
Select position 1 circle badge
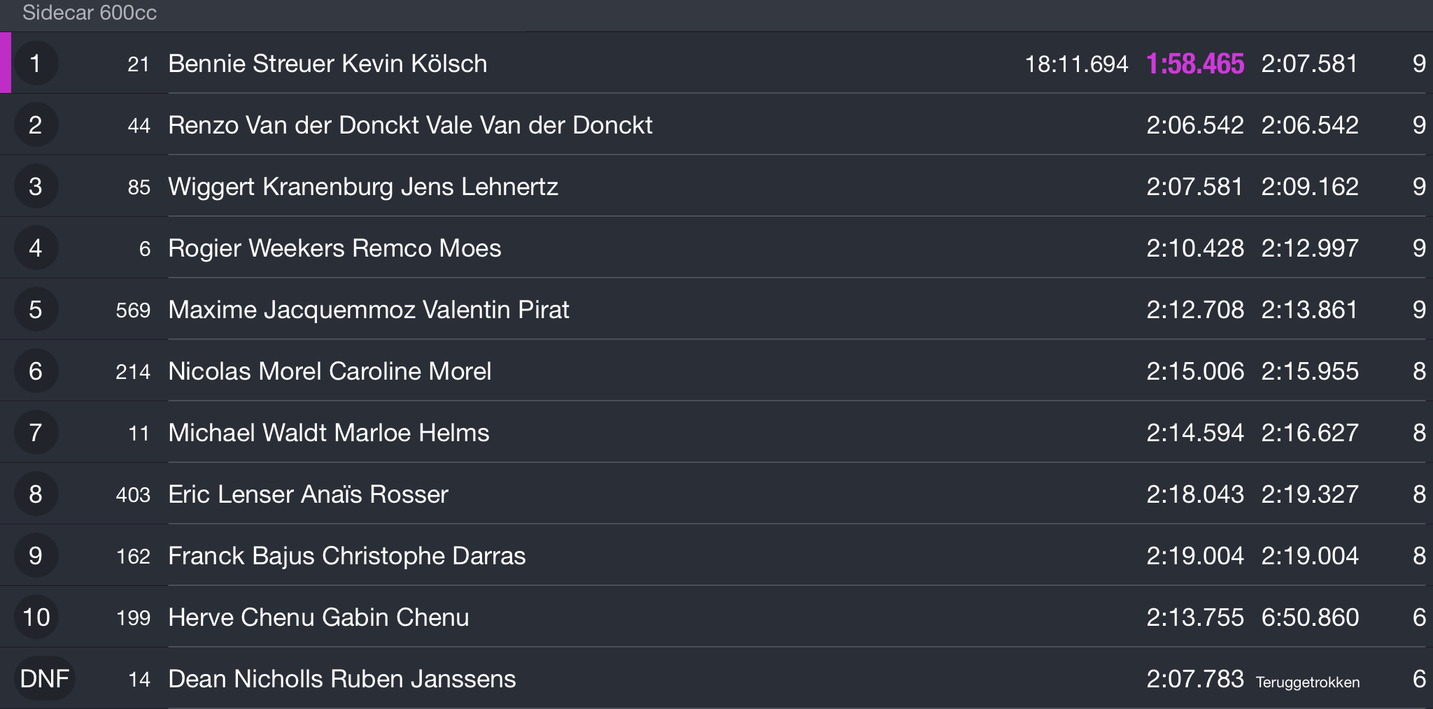pos(36,64)
